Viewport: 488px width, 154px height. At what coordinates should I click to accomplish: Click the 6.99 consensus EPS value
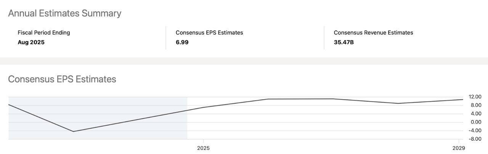pos(182,42)
